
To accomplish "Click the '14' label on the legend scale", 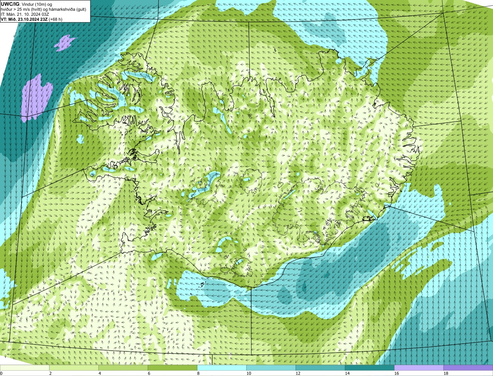I will tap(347, 373).
